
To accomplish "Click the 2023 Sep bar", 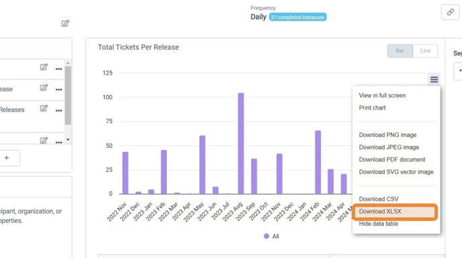I will 254,176.
